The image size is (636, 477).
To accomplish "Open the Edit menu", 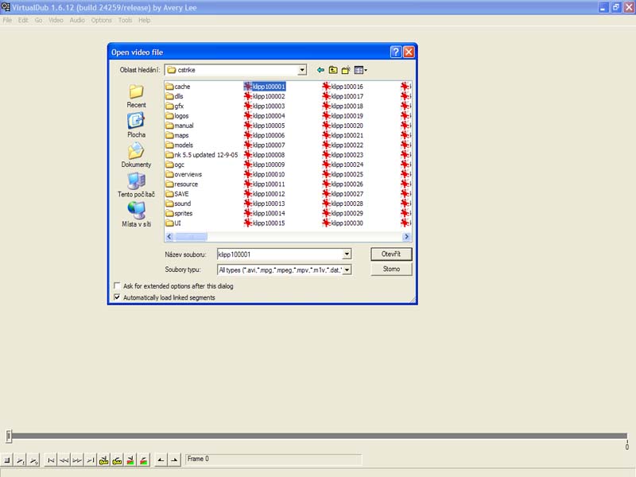I will [23, 21].
